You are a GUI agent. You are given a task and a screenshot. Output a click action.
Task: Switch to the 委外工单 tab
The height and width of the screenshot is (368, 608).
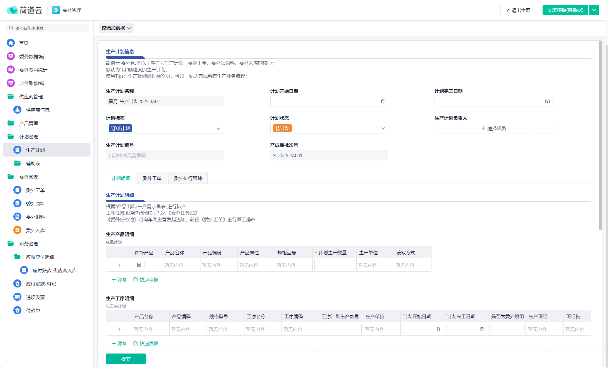coord(152,178)
